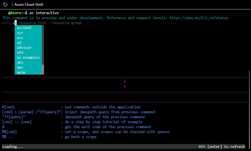The height and width of the screenshot is (151, 251).
Task: Click the 'acs' completion item
Action: tap(20, 38)
